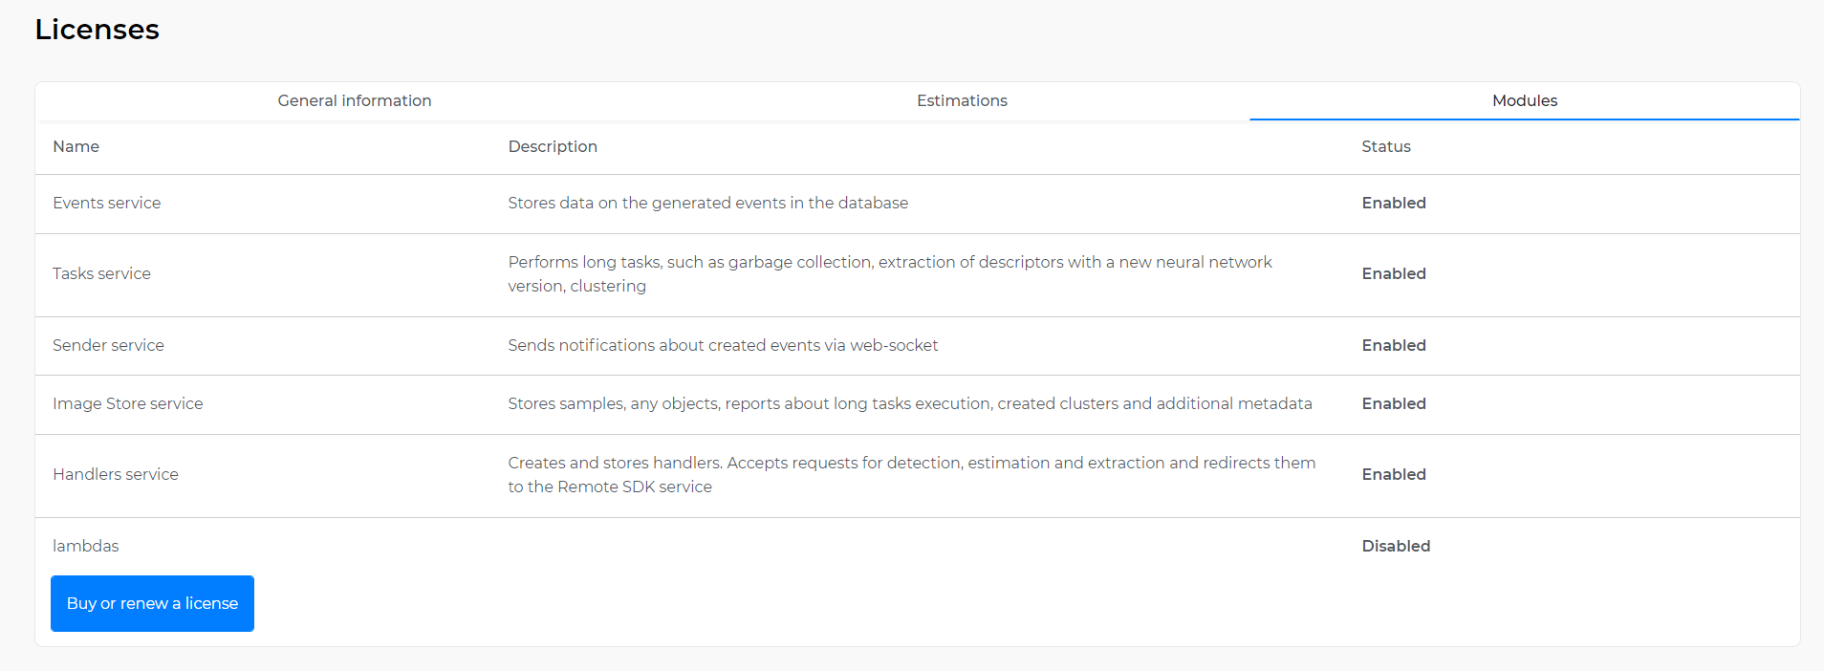Screen dimensions: 1824x671
Task: Click Enabled status of Events service
Action: coord(1393,203)
